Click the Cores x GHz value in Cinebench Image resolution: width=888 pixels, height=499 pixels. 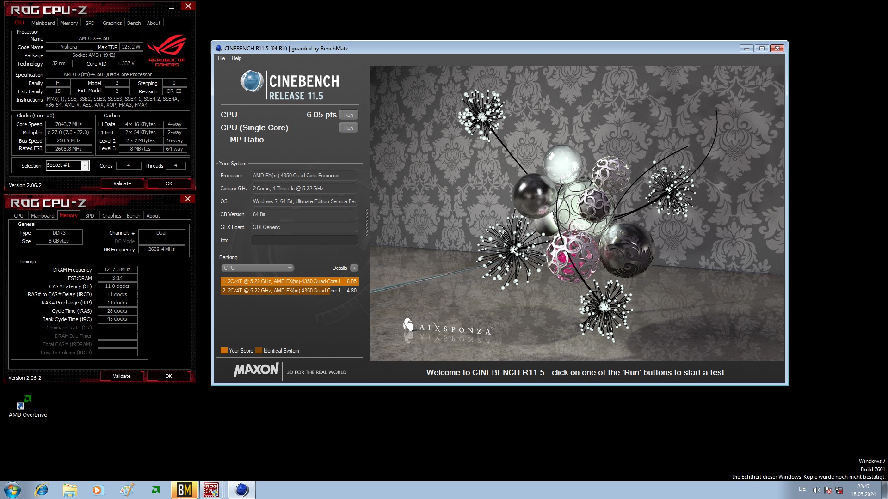tap(304, 189)
